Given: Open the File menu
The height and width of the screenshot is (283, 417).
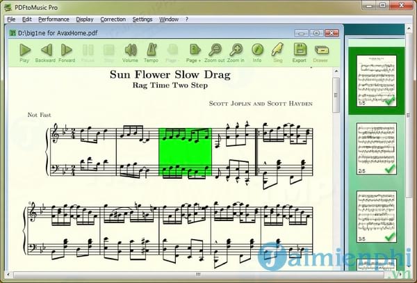Looking at the screenshot, I should (11, 19).
